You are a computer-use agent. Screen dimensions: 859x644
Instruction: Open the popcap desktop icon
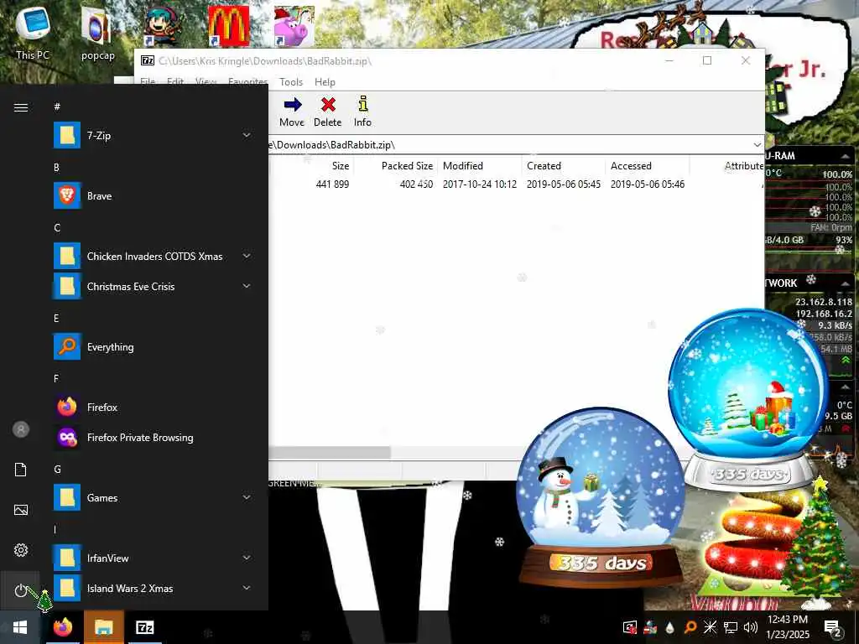point(97,33)
